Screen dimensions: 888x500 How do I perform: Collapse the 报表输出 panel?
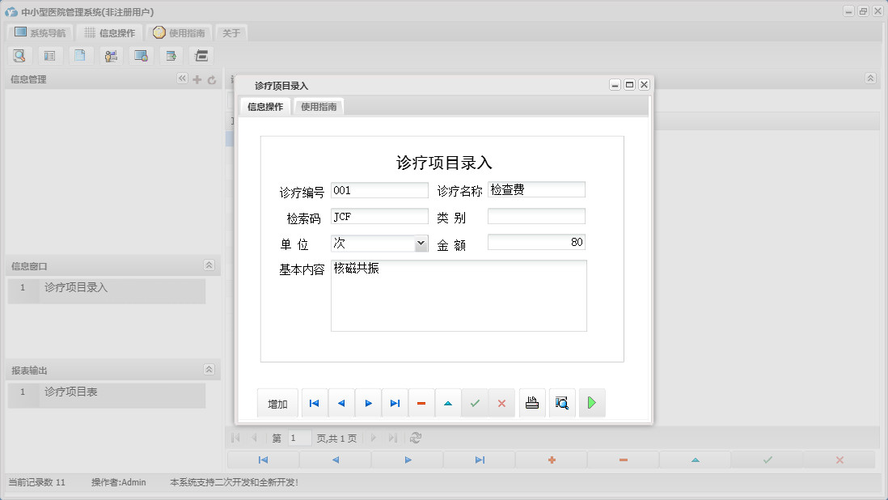click(209, 369)
